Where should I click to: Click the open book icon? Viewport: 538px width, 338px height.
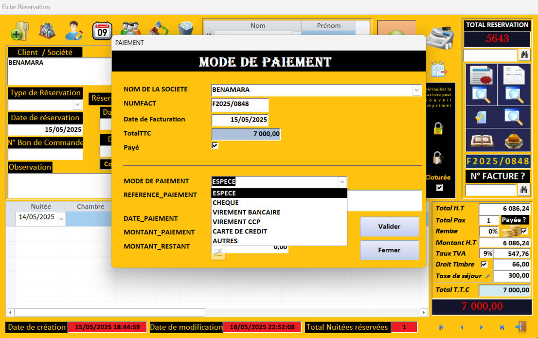[x=481, y=141]
